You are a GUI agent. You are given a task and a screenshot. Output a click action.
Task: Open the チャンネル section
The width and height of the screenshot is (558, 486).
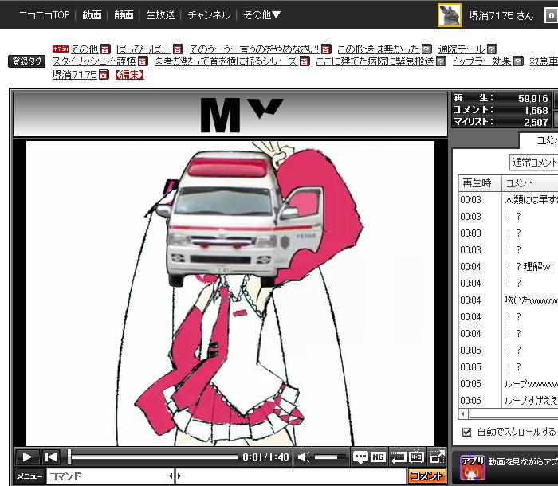[209, 15]
